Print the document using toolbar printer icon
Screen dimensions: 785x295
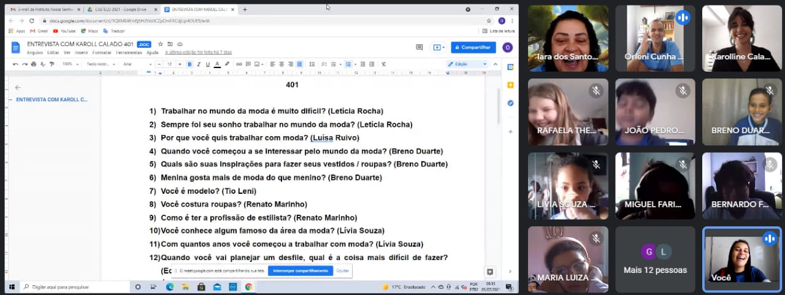(x=33, y=64)
